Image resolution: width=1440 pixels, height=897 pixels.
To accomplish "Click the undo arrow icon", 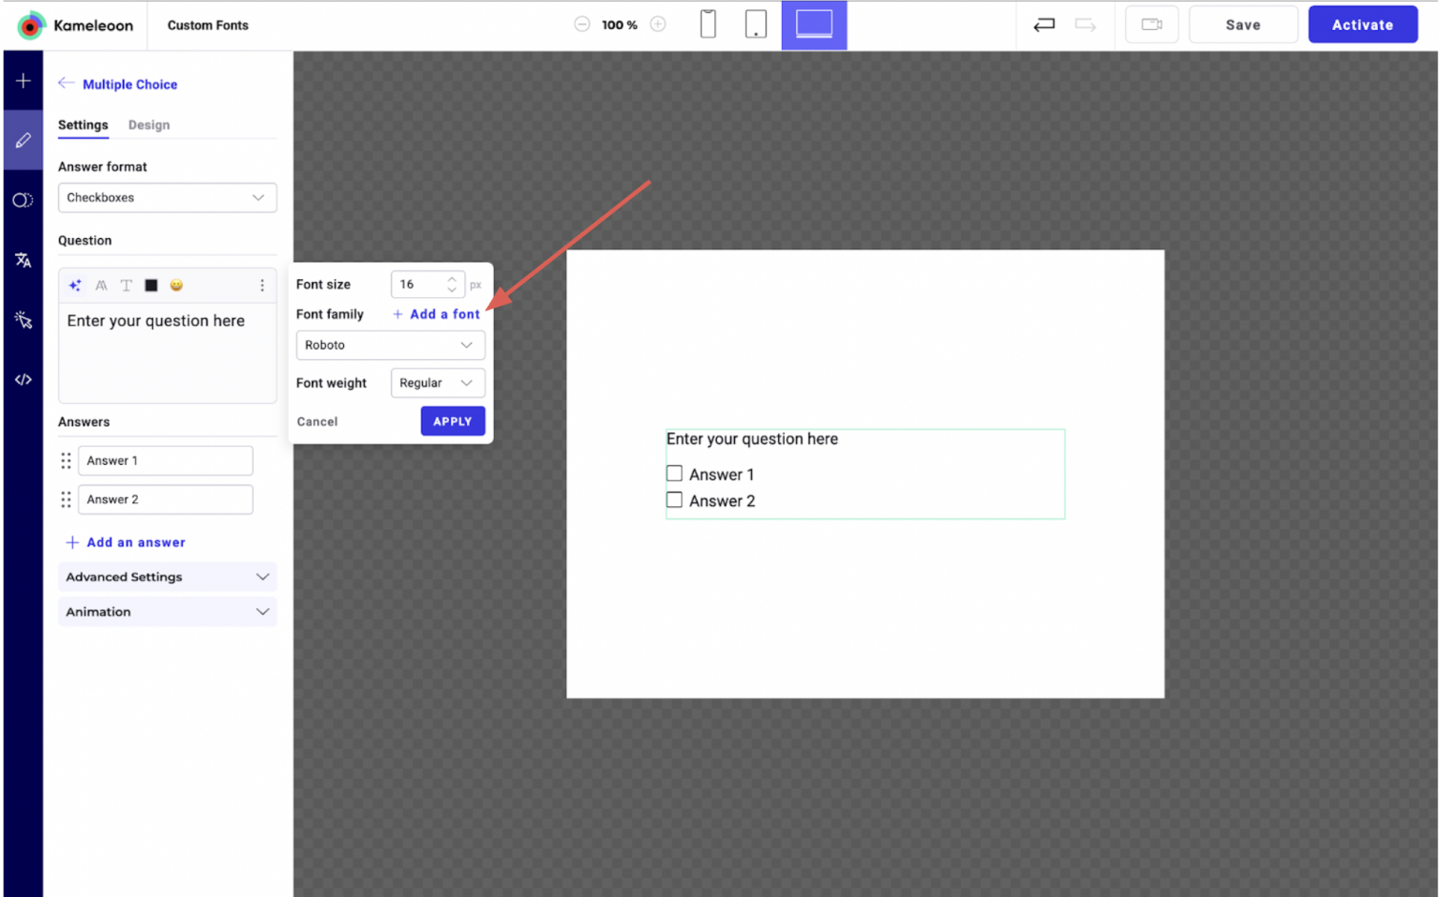I will click(x=1043, y=25).
